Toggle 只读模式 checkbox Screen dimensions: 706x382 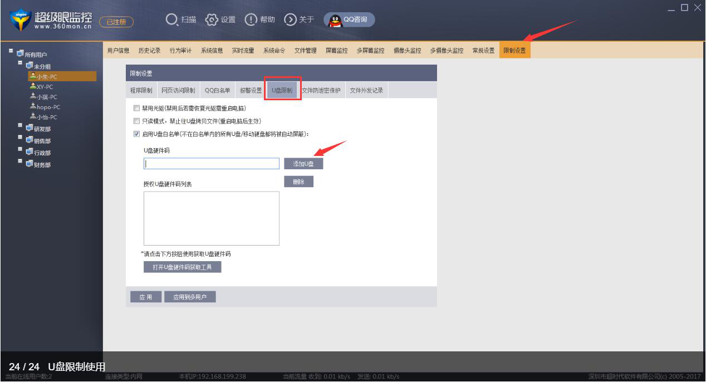tap(137, 121)
